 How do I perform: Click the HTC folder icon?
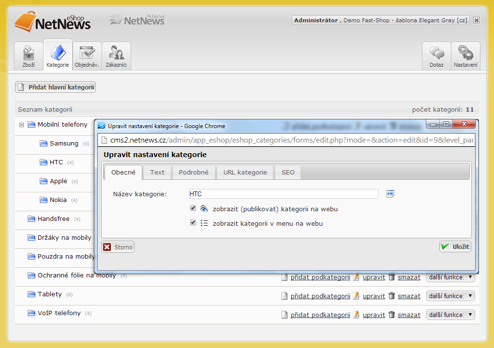point(44,162)
